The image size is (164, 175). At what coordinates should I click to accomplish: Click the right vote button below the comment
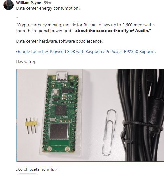(x=33, y=174)
